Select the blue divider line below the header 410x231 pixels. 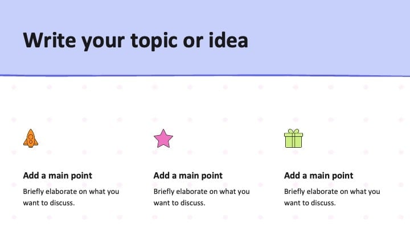coord(205,76)
